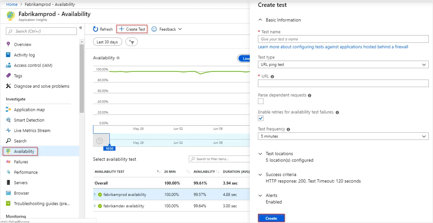Enable Parse dependent requests checkbox

(x=261, y=101)
